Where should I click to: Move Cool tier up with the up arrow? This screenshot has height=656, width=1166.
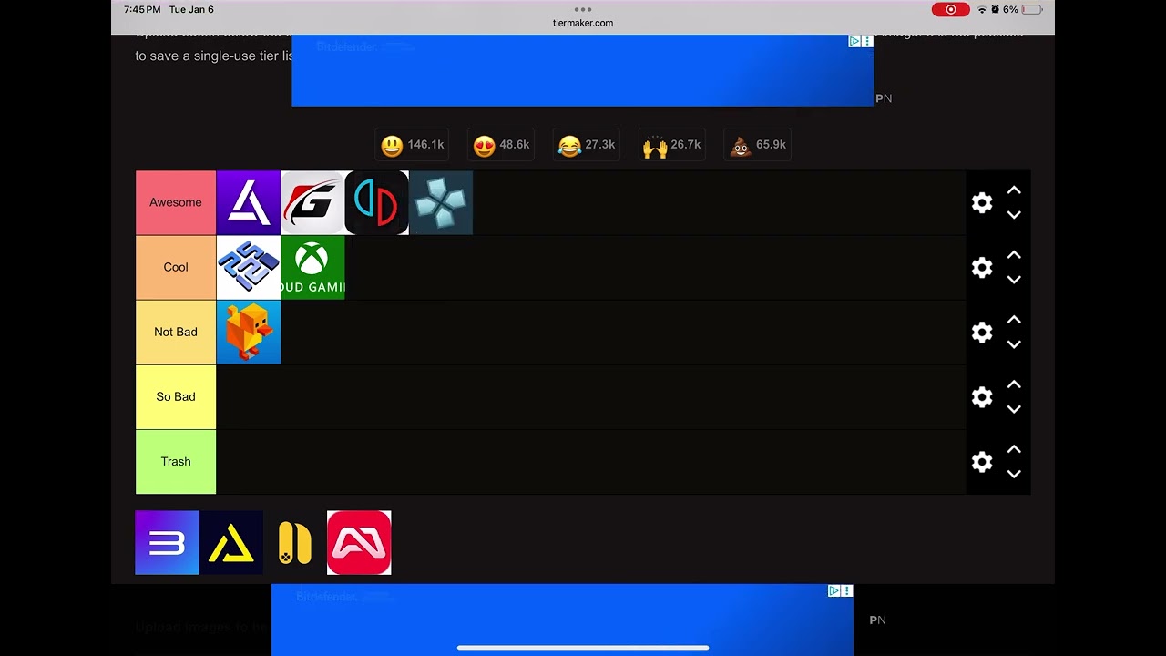pyautogui.click(x=1014, y=255)
